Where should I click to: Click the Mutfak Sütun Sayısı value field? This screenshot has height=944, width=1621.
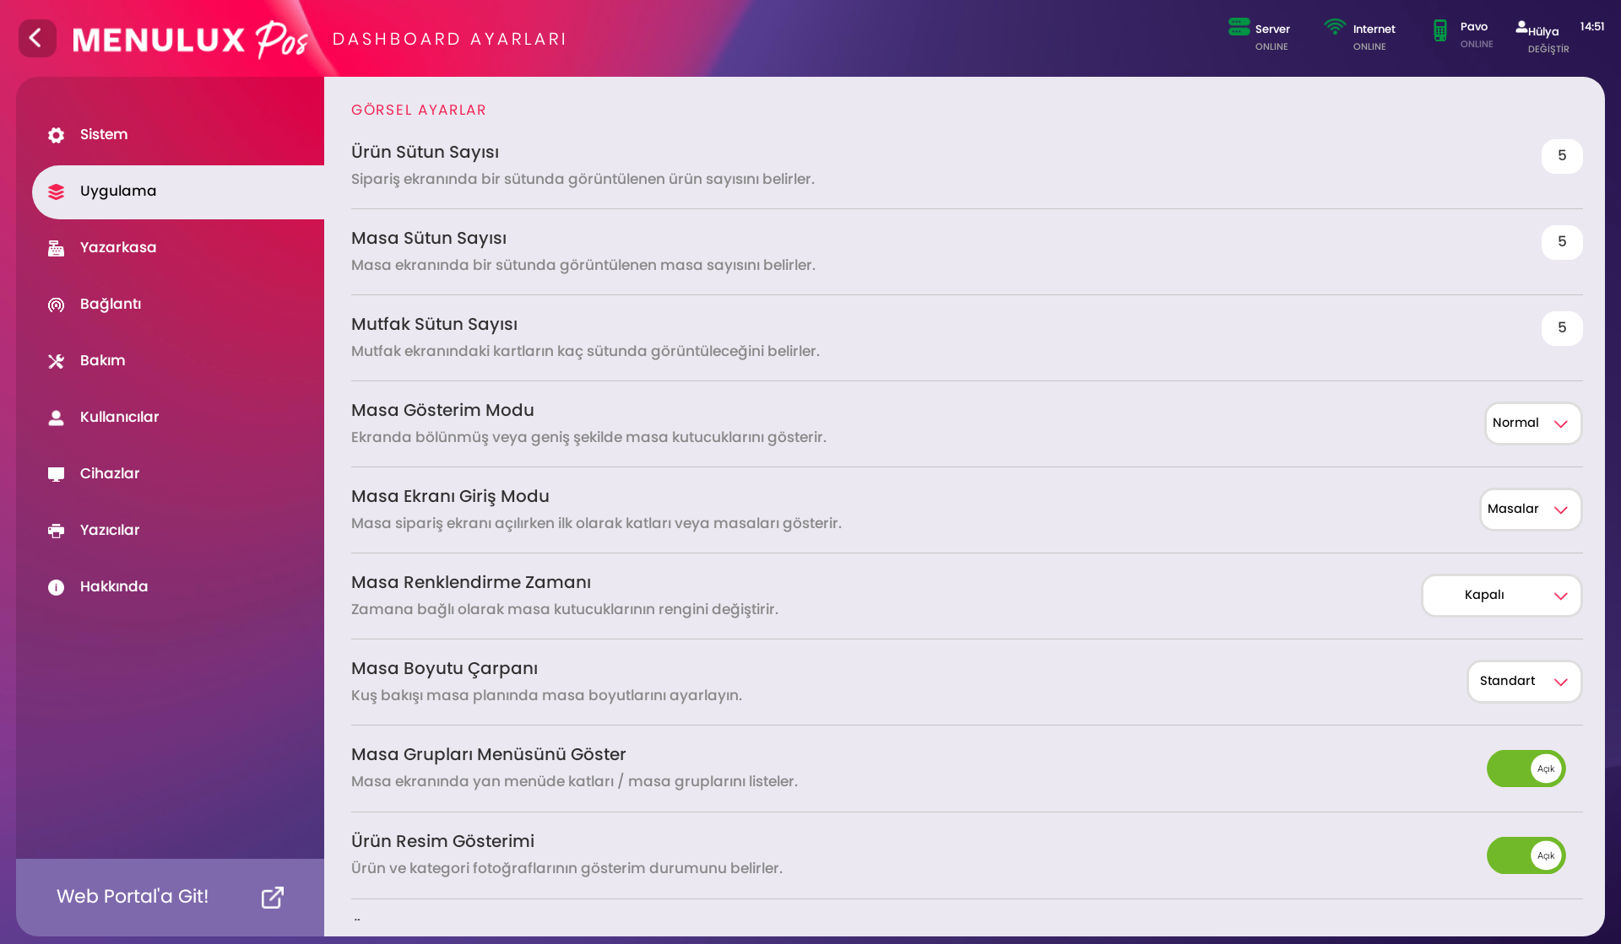1562,328
